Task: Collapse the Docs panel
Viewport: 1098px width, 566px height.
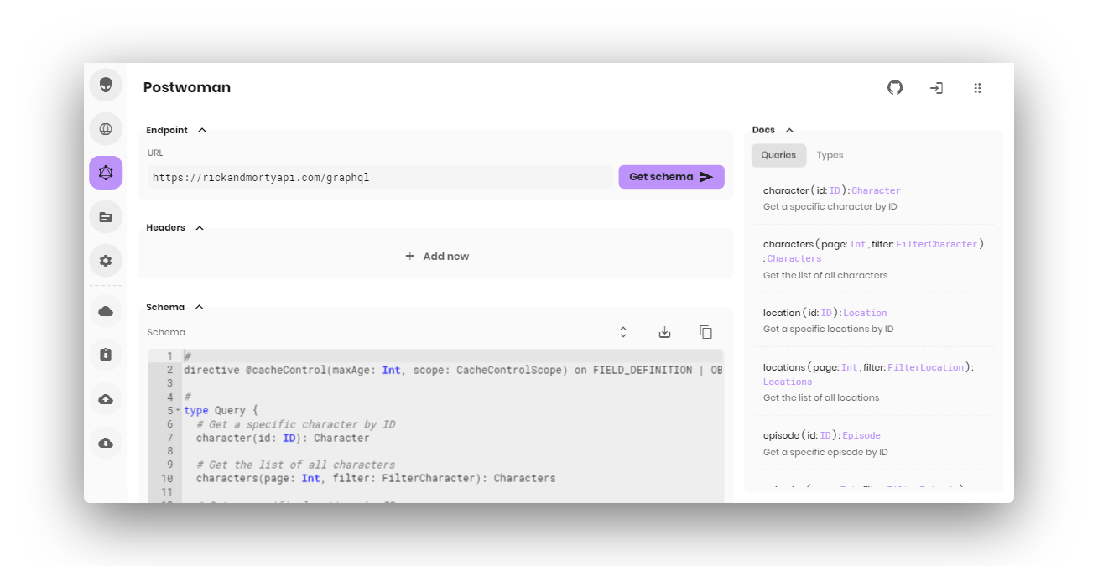Action: coord(789,130)
